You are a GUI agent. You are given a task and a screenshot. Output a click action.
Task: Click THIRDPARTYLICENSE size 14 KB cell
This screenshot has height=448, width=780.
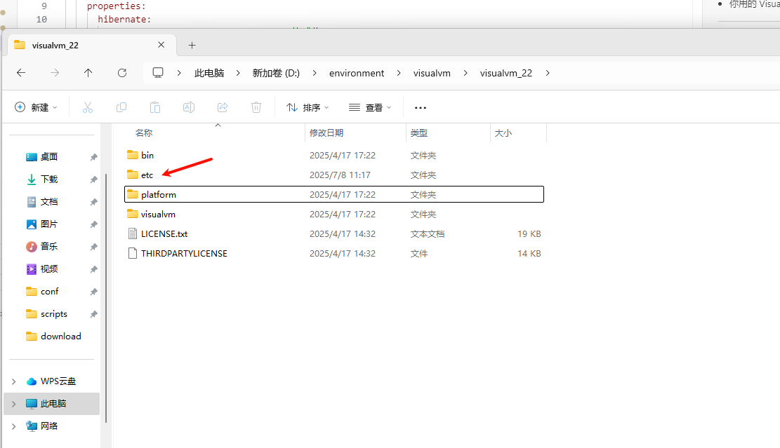click(x=529, y=253)
